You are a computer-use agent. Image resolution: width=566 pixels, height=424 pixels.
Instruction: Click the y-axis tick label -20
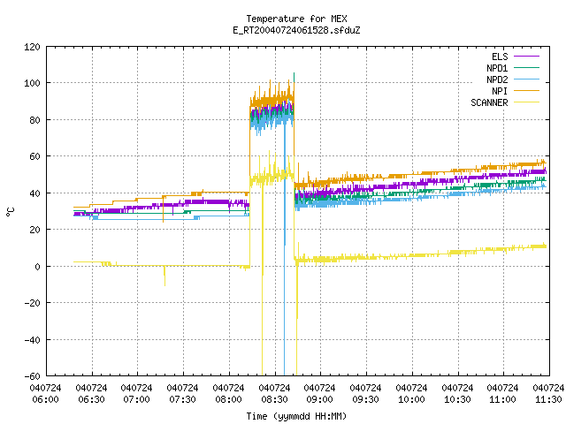click(x=32, y=303)
